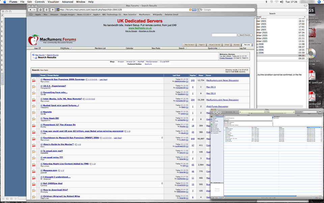Go to last post by plasticparadox
Viewport: 324px width, 203px height.
point(187,82)
